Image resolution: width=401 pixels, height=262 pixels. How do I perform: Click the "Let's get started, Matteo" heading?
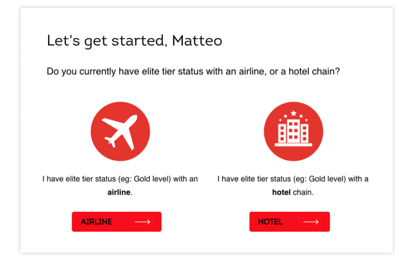(x=134, y=41)
